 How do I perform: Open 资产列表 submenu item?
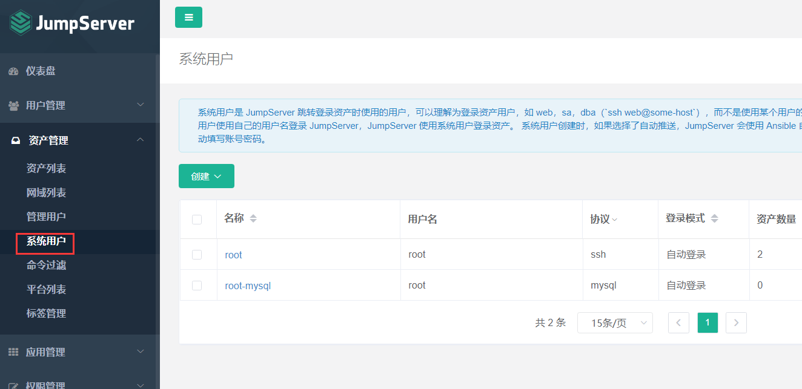tap(46, 168)
